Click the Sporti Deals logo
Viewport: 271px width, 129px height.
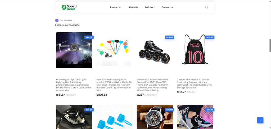pos(69,7)
